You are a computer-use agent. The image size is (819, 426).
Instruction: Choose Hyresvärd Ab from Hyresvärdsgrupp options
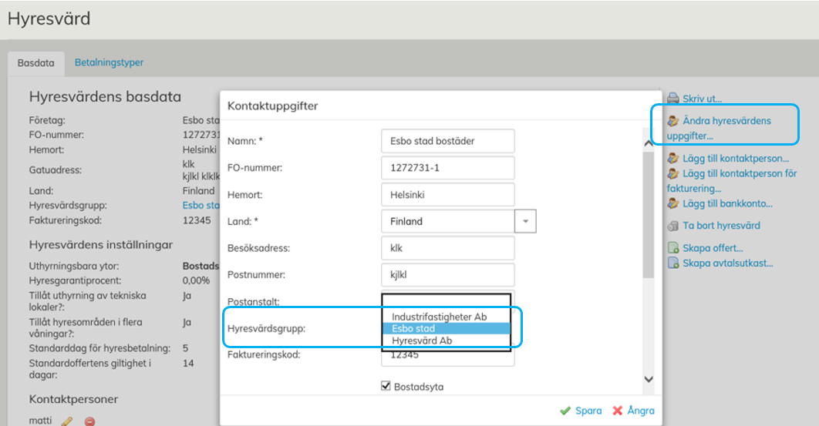coord(422,340)
